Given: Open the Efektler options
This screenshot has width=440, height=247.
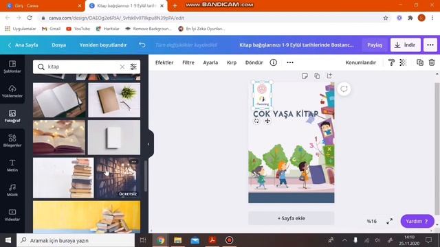Looking at the screenshot, I should (x=164, y=62).
